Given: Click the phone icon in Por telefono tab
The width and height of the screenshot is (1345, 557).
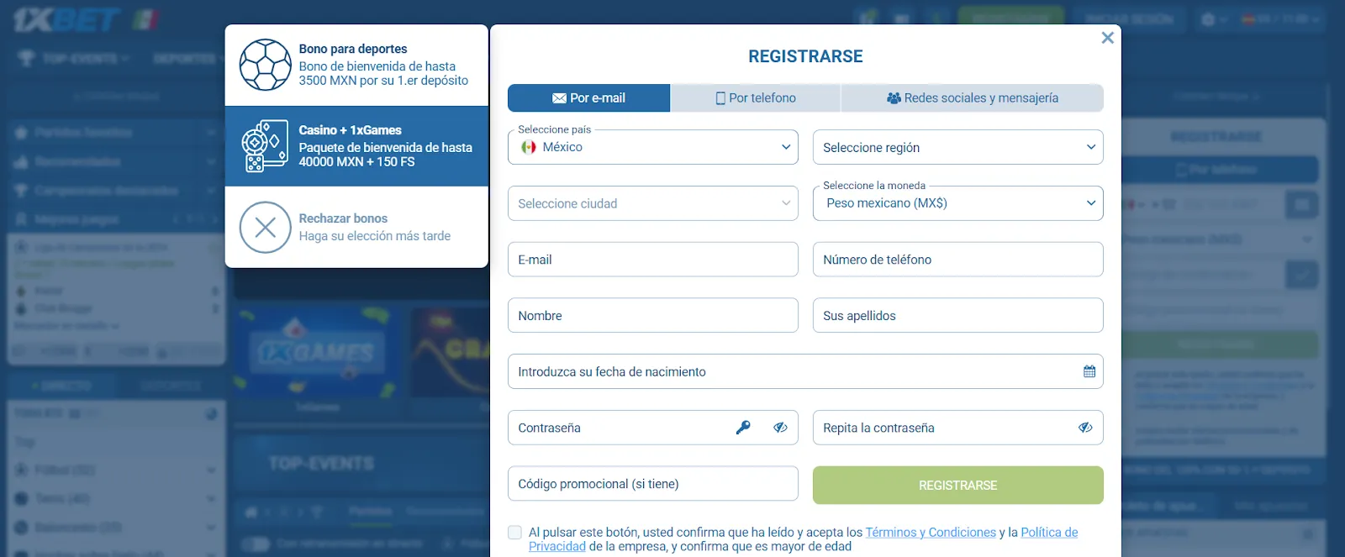Looking at the screenshot, I should pyautogui.click(x=720, y=98).
